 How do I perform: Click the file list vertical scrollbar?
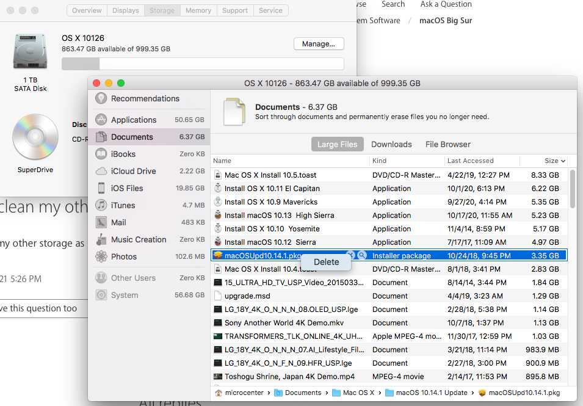(x=572, y=190)
